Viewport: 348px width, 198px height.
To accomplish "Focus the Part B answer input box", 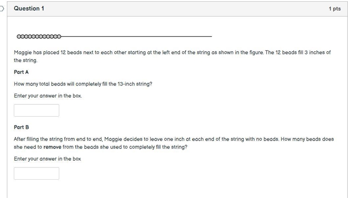I will tap(37, 173).
